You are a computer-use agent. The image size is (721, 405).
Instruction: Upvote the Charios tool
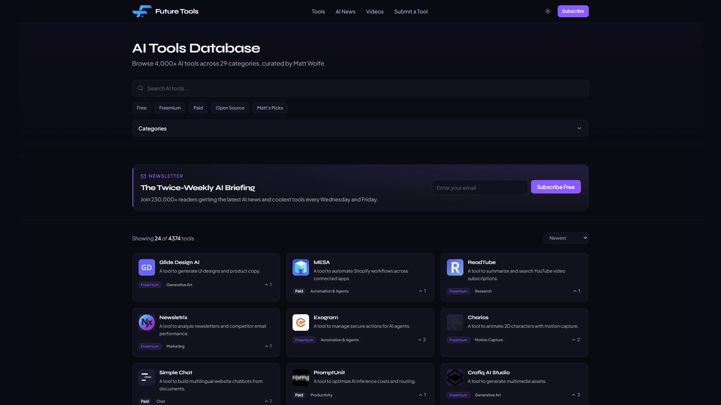576,340
